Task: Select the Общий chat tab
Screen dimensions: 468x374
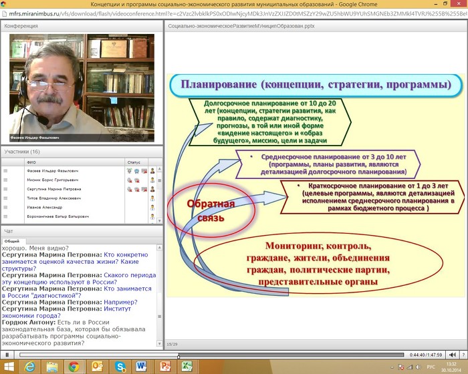Action: [12, 240]
